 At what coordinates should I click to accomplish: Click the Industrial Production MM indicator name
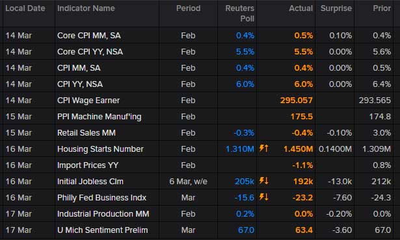pos(103,214)
